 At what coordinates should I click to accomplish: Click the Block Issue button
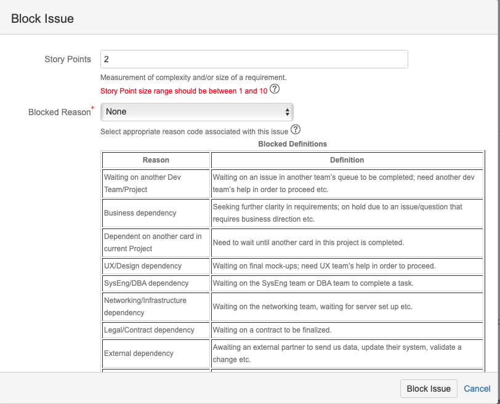(x=429, y=389)
